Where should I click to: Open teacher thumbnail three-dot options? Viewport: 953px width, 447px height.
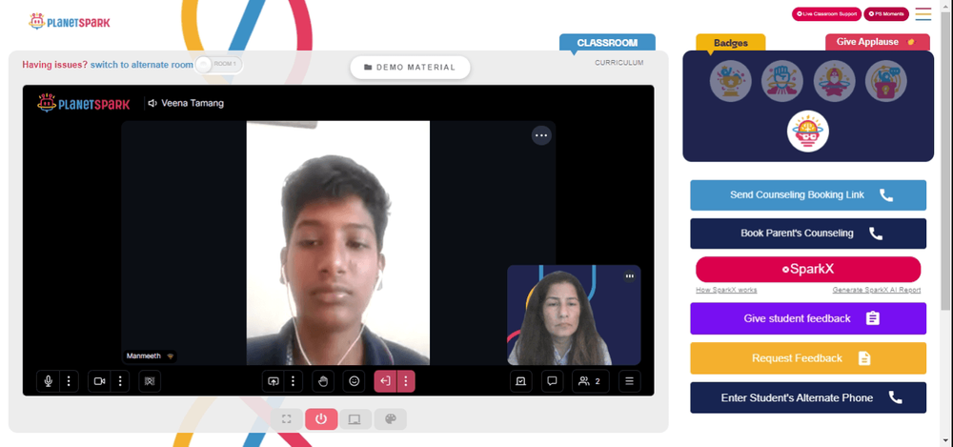[x=630, y=276]
